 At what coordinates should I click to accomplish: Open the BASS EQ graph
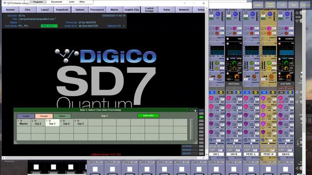pos(286,51)
